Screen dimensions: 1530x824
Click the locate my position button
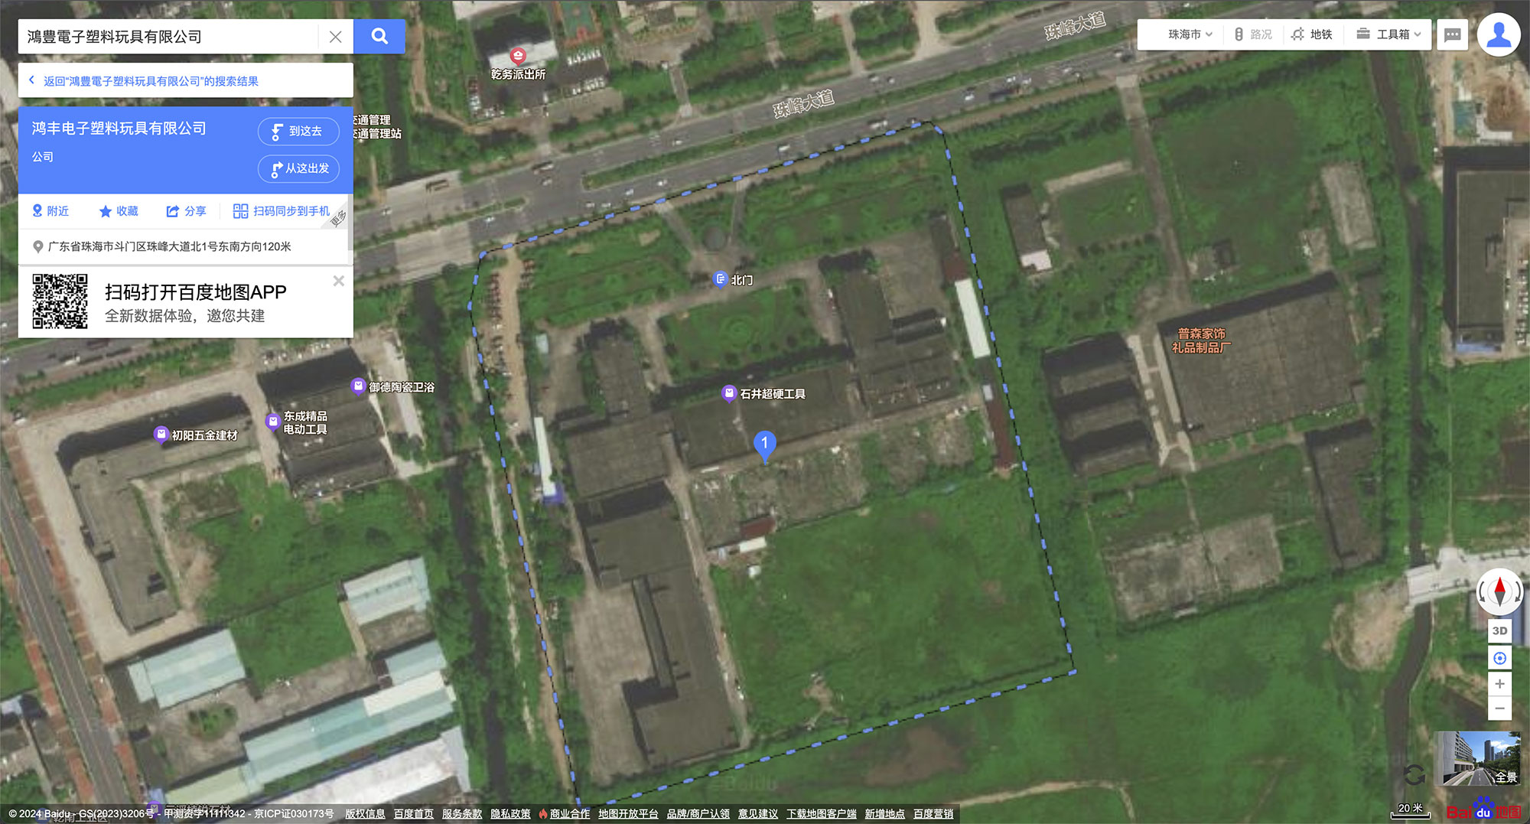point(1499,658)
